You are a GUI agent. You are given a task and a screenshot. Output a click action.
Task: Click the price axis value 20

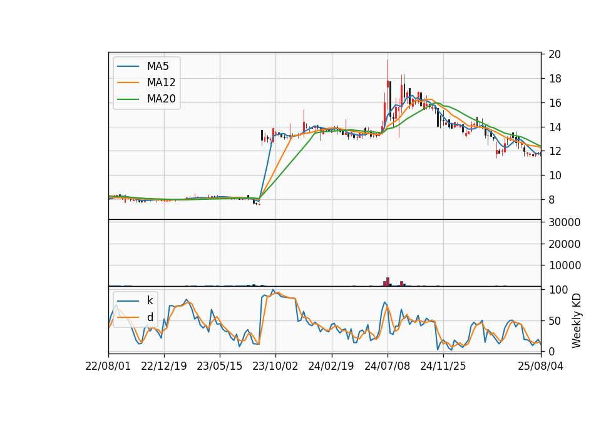555,54
